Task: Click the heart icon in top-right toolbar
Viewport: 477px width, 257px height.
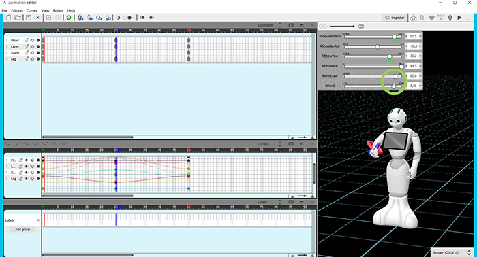Action: tap(431, 18)
